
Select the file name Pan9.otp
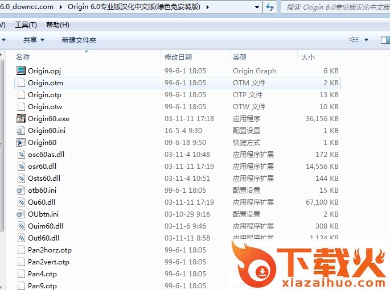[42, 285]
